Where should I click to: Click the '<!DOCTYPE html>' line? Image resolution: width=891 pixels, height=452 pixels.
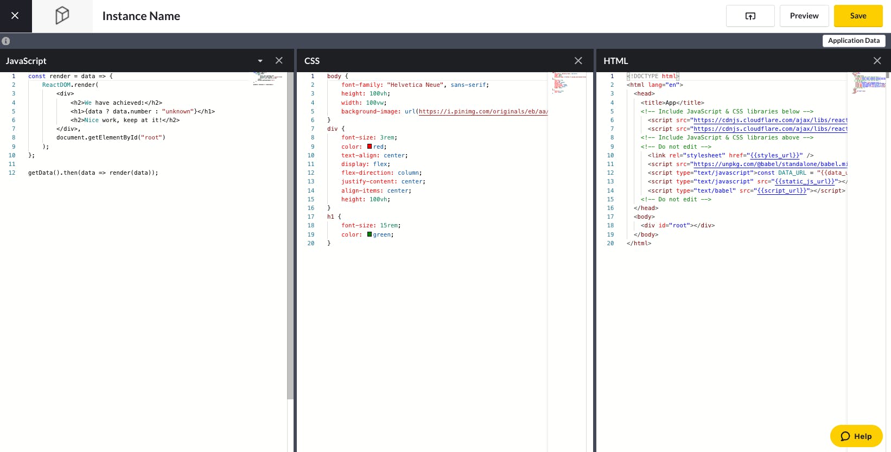click(x=653, y=76)
